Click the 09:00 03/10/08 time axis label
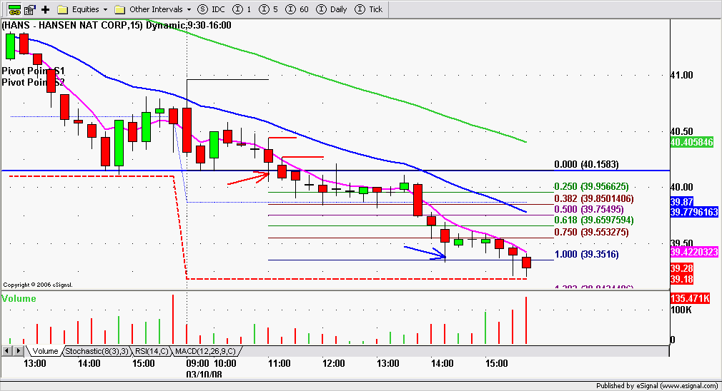This screenshot has height=391, width=722. tap(204, 368)
